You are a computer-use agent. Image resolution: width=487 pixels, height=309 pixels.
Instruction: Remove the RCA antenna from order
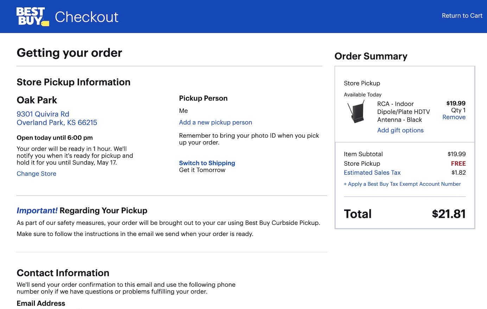click(x=454, y=117)
